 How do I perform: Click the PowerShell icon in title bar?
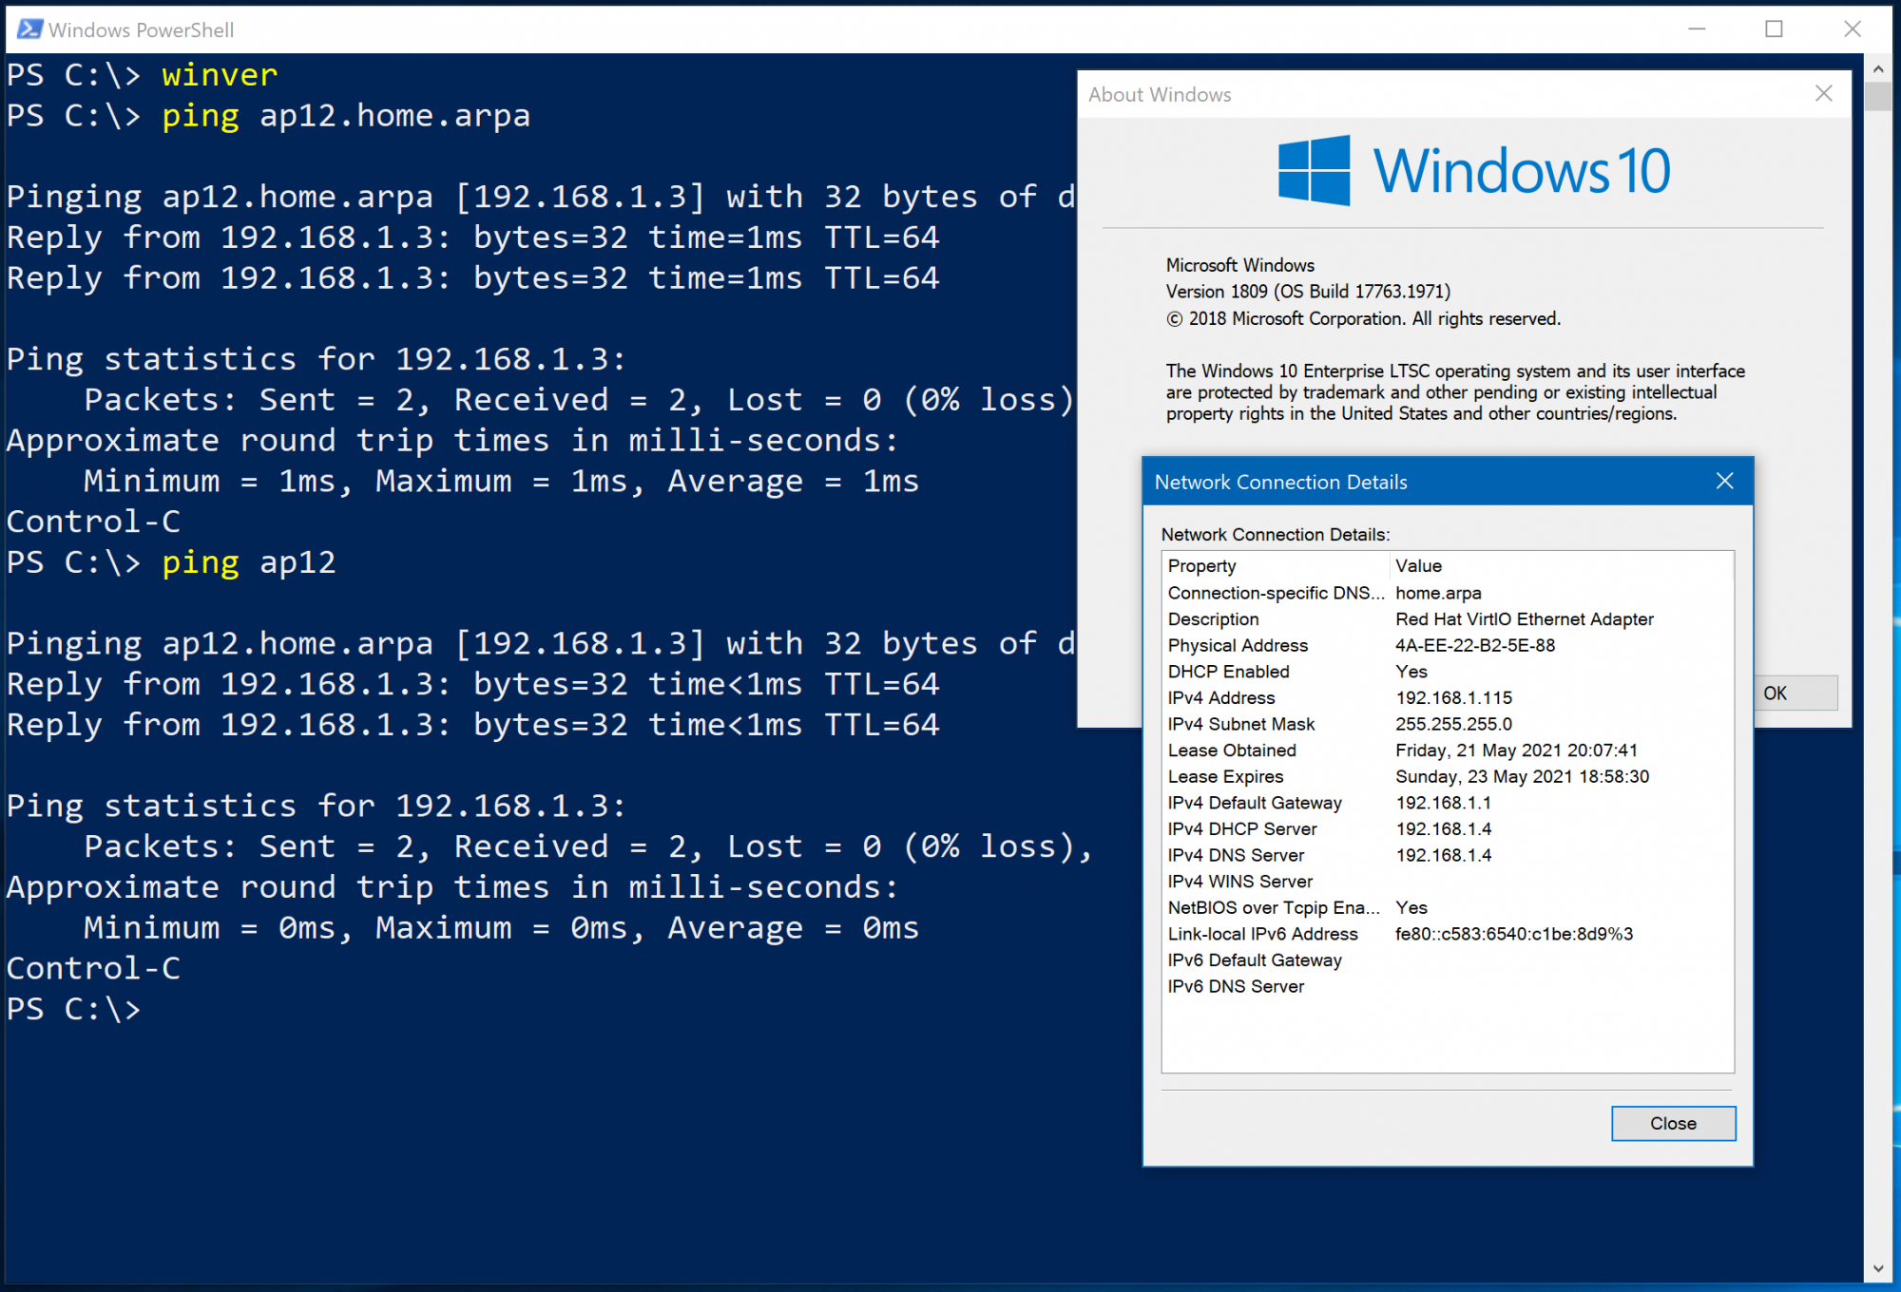(29, 29)
